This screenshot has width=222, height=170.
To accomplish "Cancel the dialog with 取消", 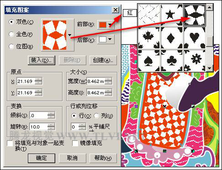I will point(72,158).
